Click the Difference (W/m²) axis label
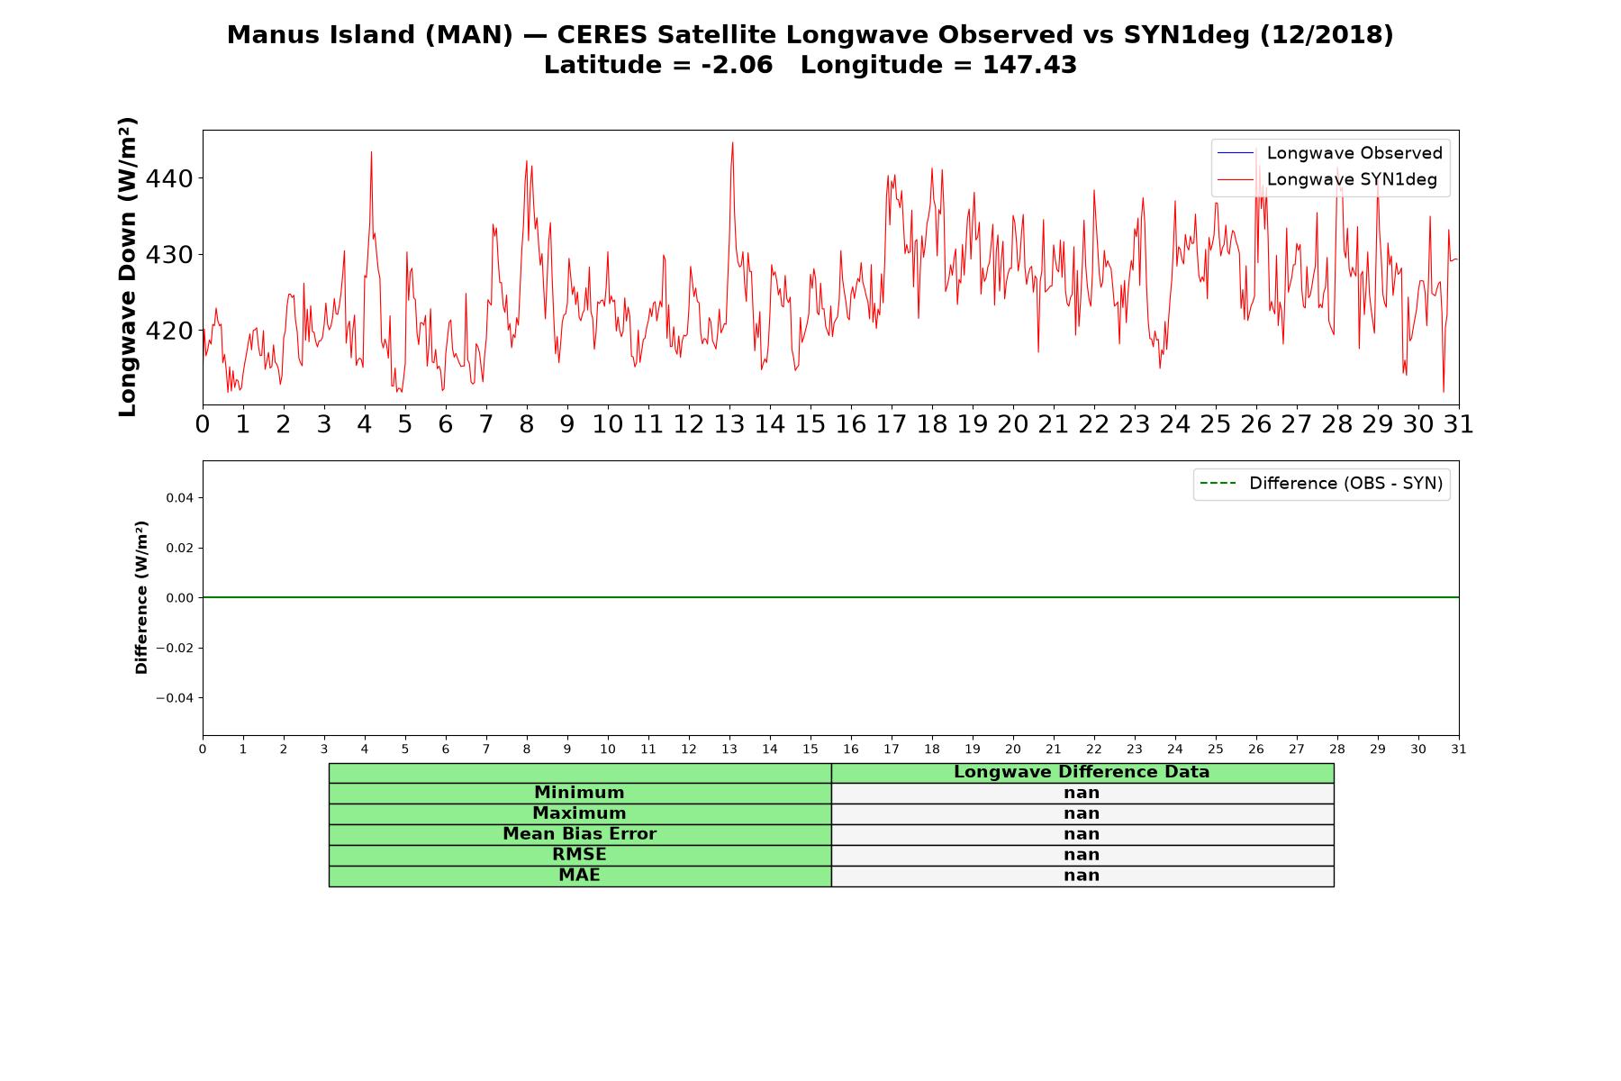 click(141, 597)
